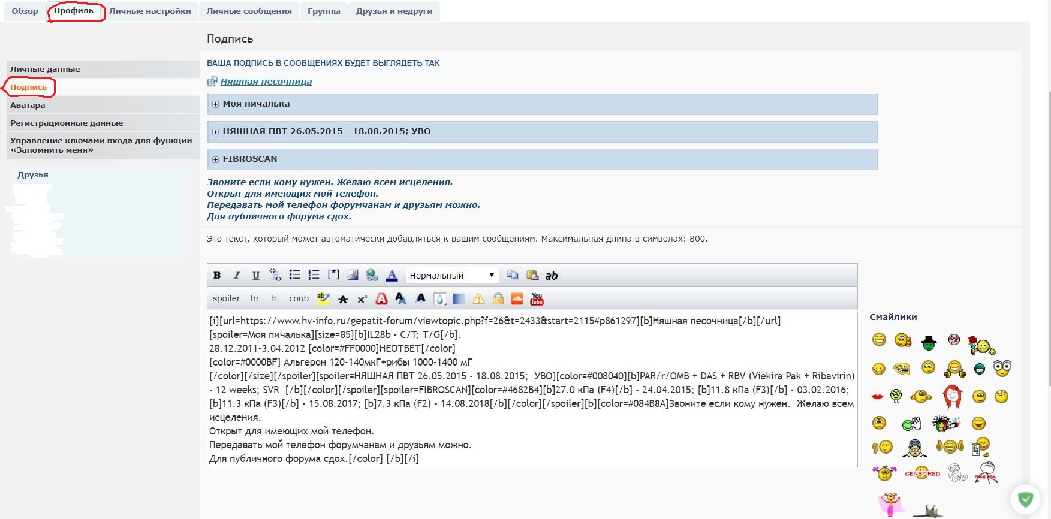Apply italic formatting with the I icon

[237, 276]
